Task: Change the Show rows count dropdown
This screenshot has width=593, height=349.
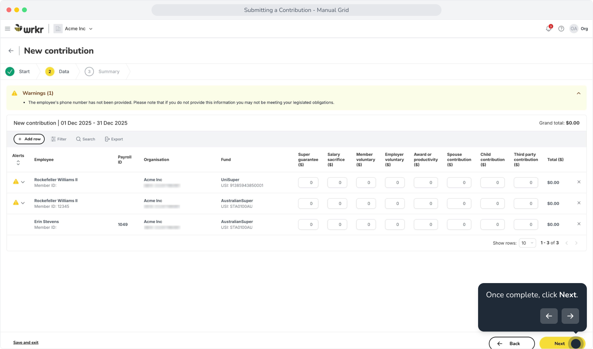Action: (x=527, y=243)
